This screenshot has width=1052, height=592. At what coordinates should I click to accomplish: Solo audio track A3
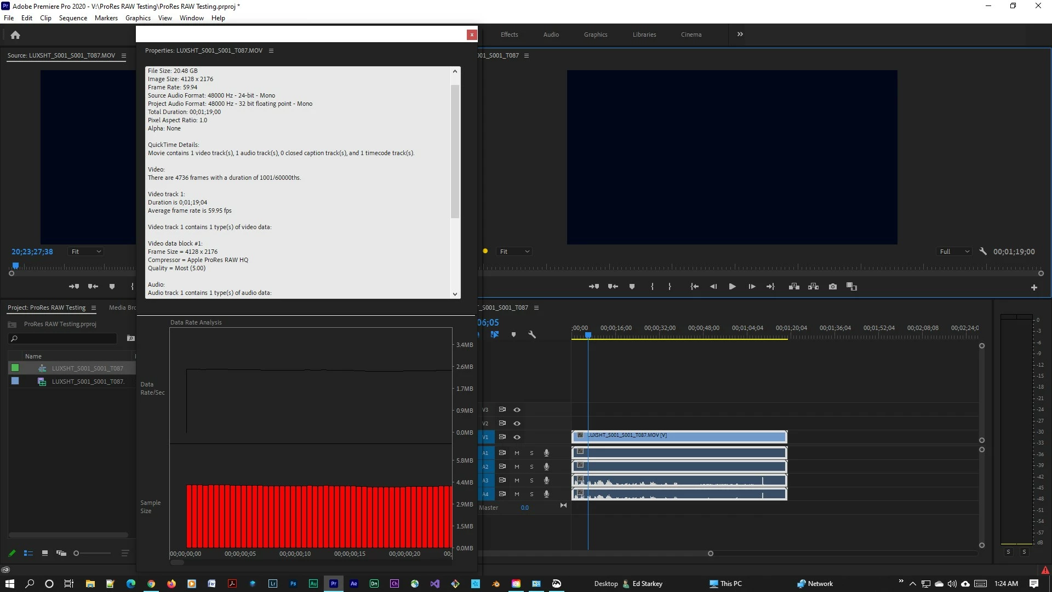(x=531, y=480)
